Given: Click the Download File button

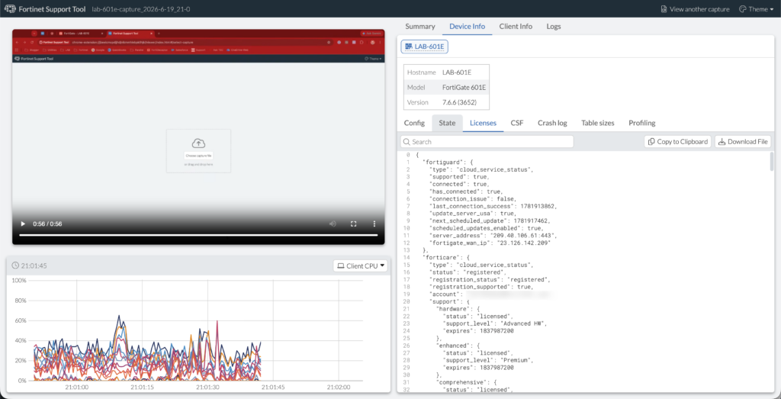Looking at the screenshot, I should [743, 141].
